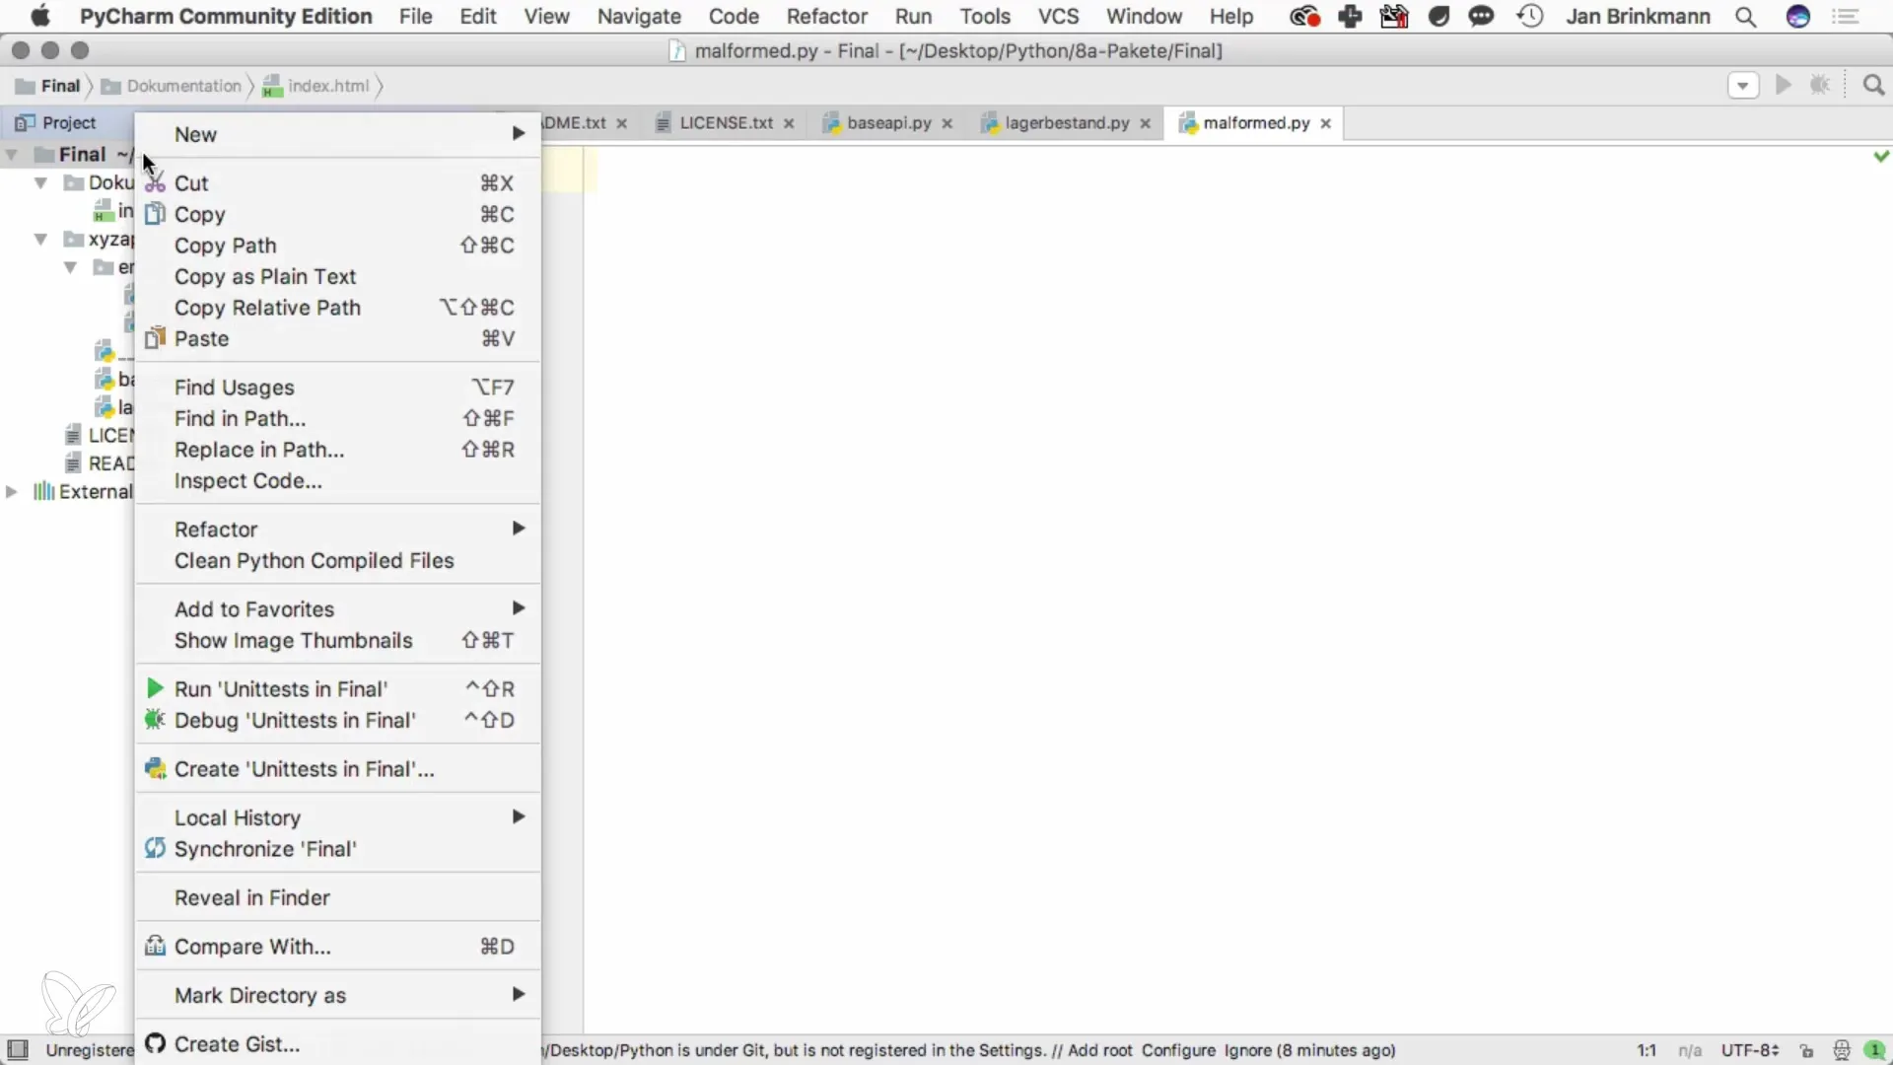
Task: Click the green Run Unittests arrow icon
Action: (155, 688)
